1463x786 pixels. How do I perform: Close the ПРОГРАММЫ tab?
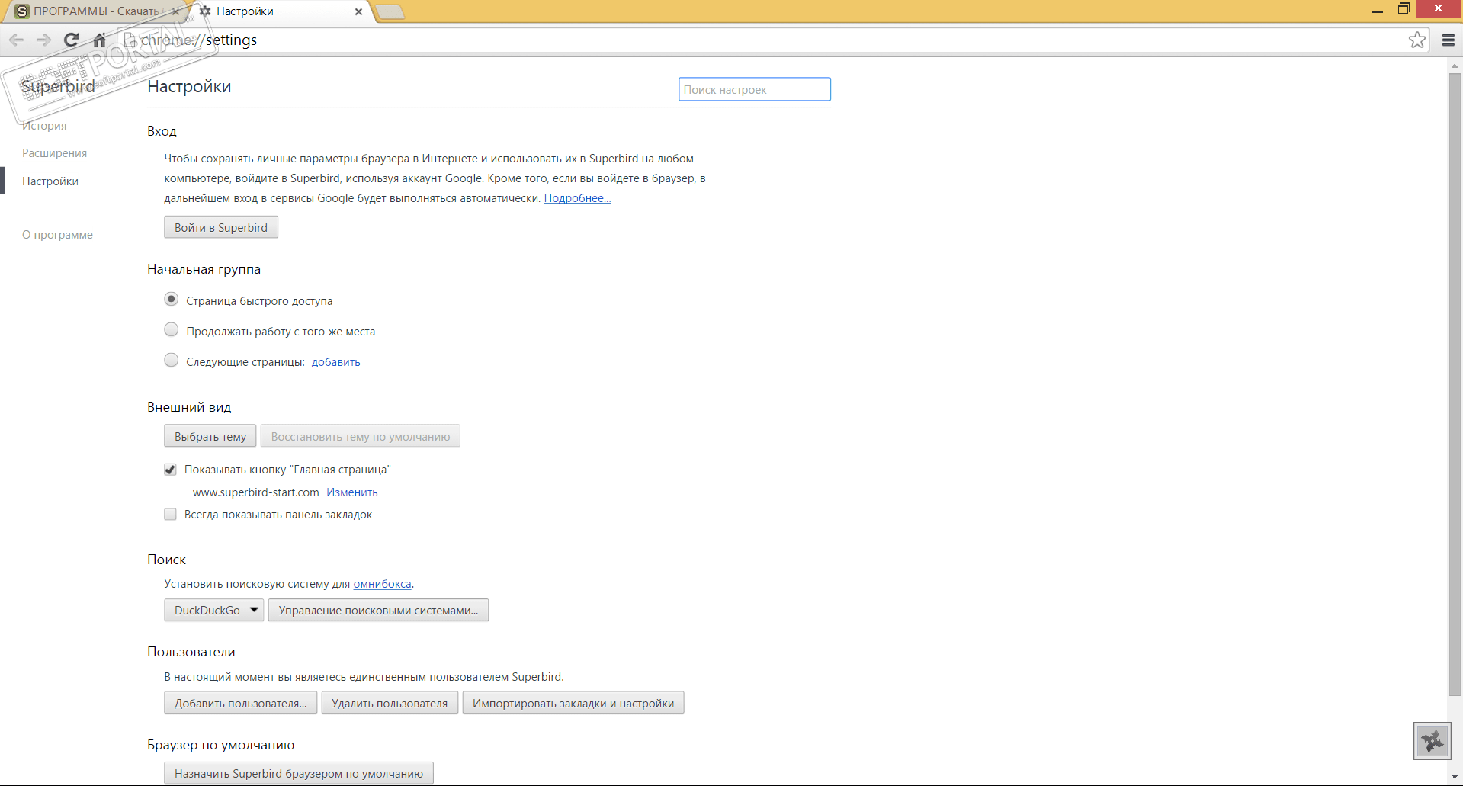coord(175,11)
